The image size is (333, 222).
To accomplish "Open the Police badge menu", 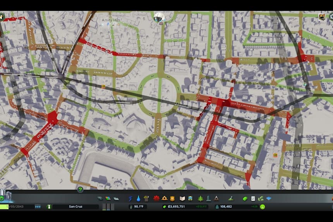I will tap(172, 199).
